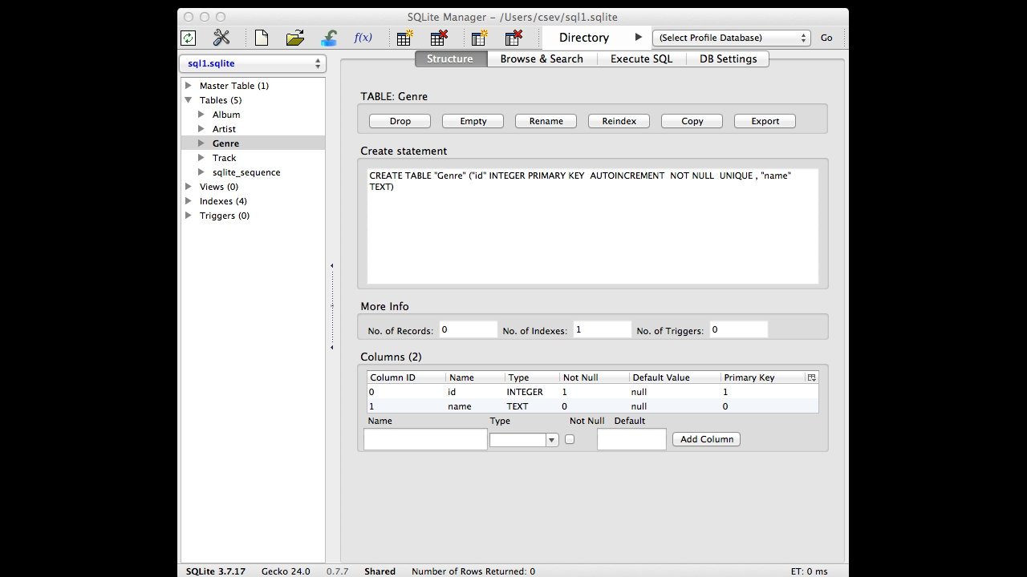This screenshot has height=577, width=1027.
Task: Switch to the Browse & Search tab
Action: pyautogui.click(x=542, y=59)
